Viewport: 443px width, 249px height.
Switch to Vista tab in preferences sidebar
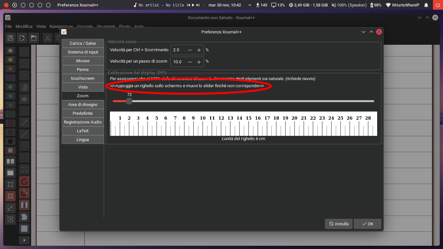coord(83,87)
